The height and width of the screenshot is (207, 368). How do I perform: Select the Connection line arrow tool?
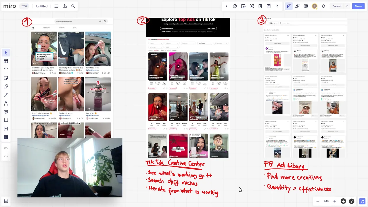tap(6, 95)
